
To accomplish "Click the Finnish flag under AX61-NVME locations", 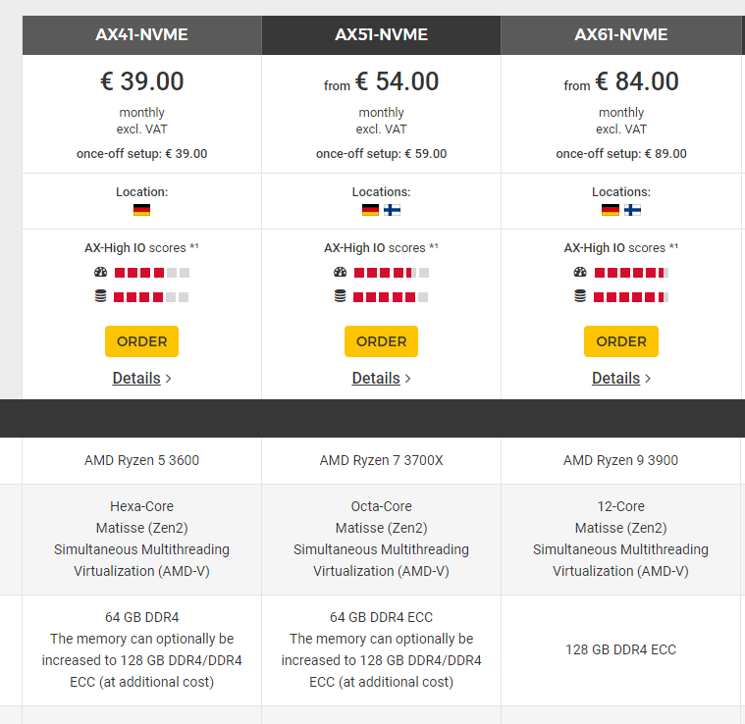I will pos(632,210).
